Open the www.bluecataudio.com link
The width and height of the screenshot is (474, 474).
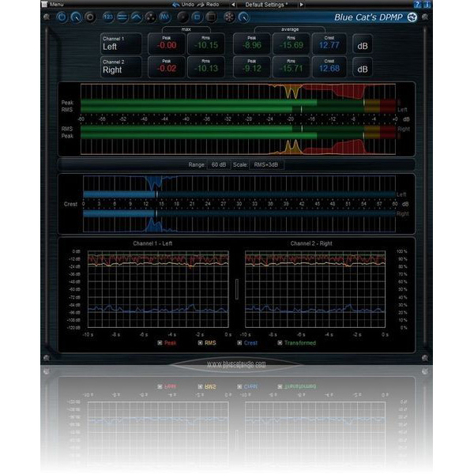236,363
